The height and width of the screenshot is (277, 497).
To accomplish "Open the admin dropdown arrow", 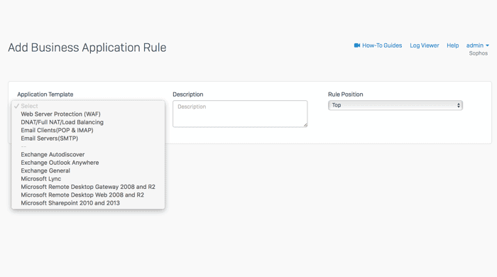I will pos(487,45).
